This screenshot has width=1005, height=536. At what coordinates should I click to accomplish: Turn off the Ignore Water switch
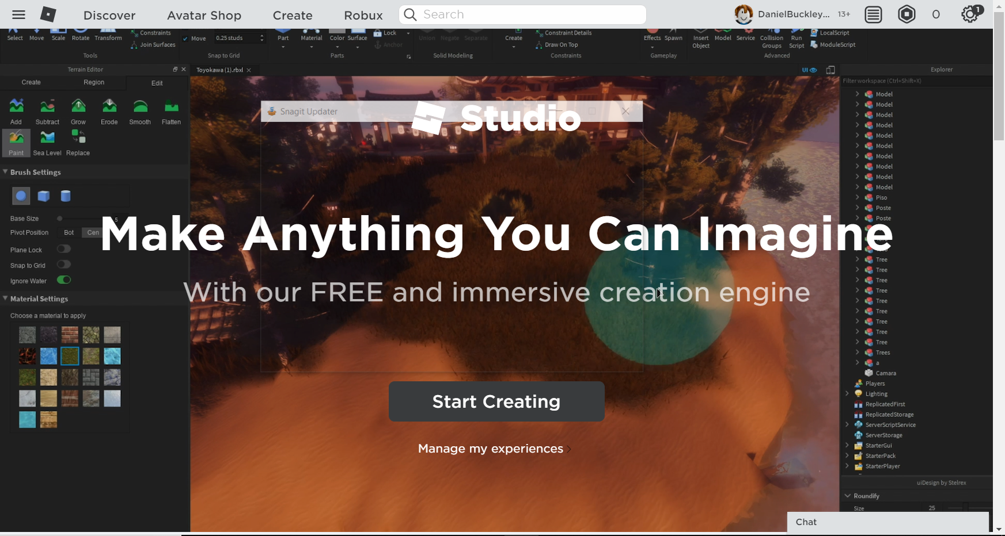click(63, 280)
